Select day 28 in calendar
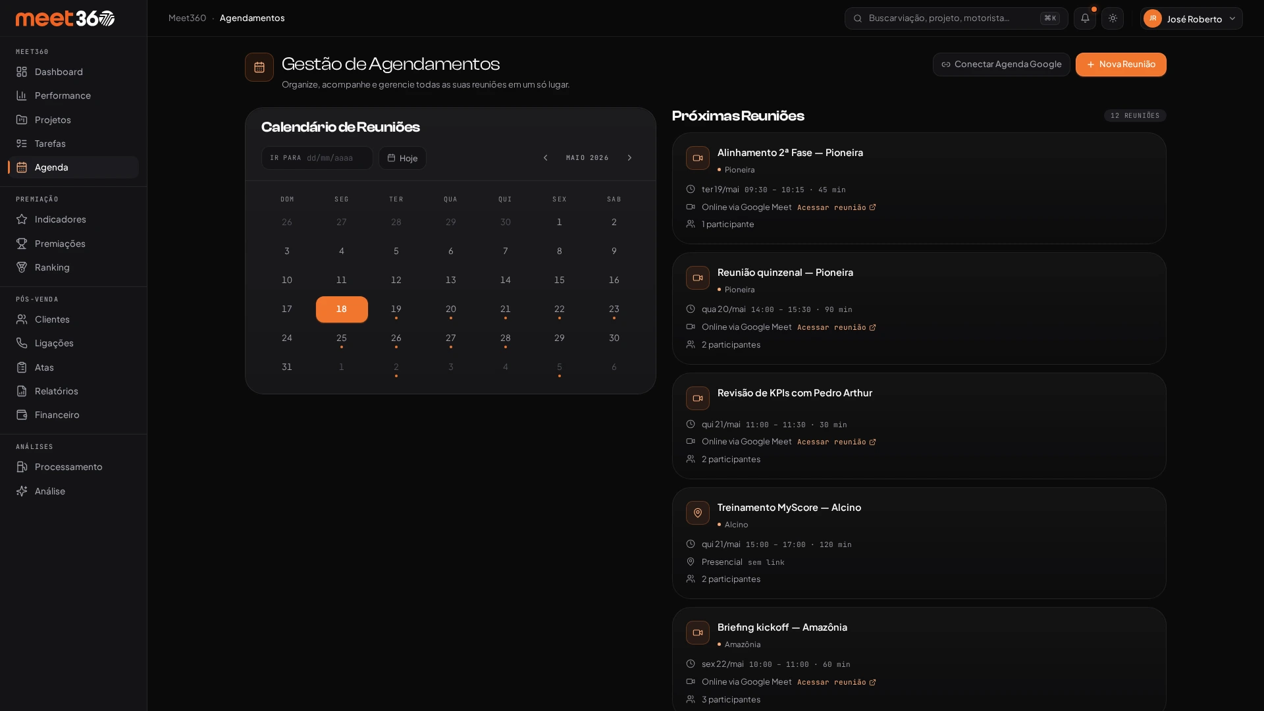The image size is (1264, 711). (506, 338)
